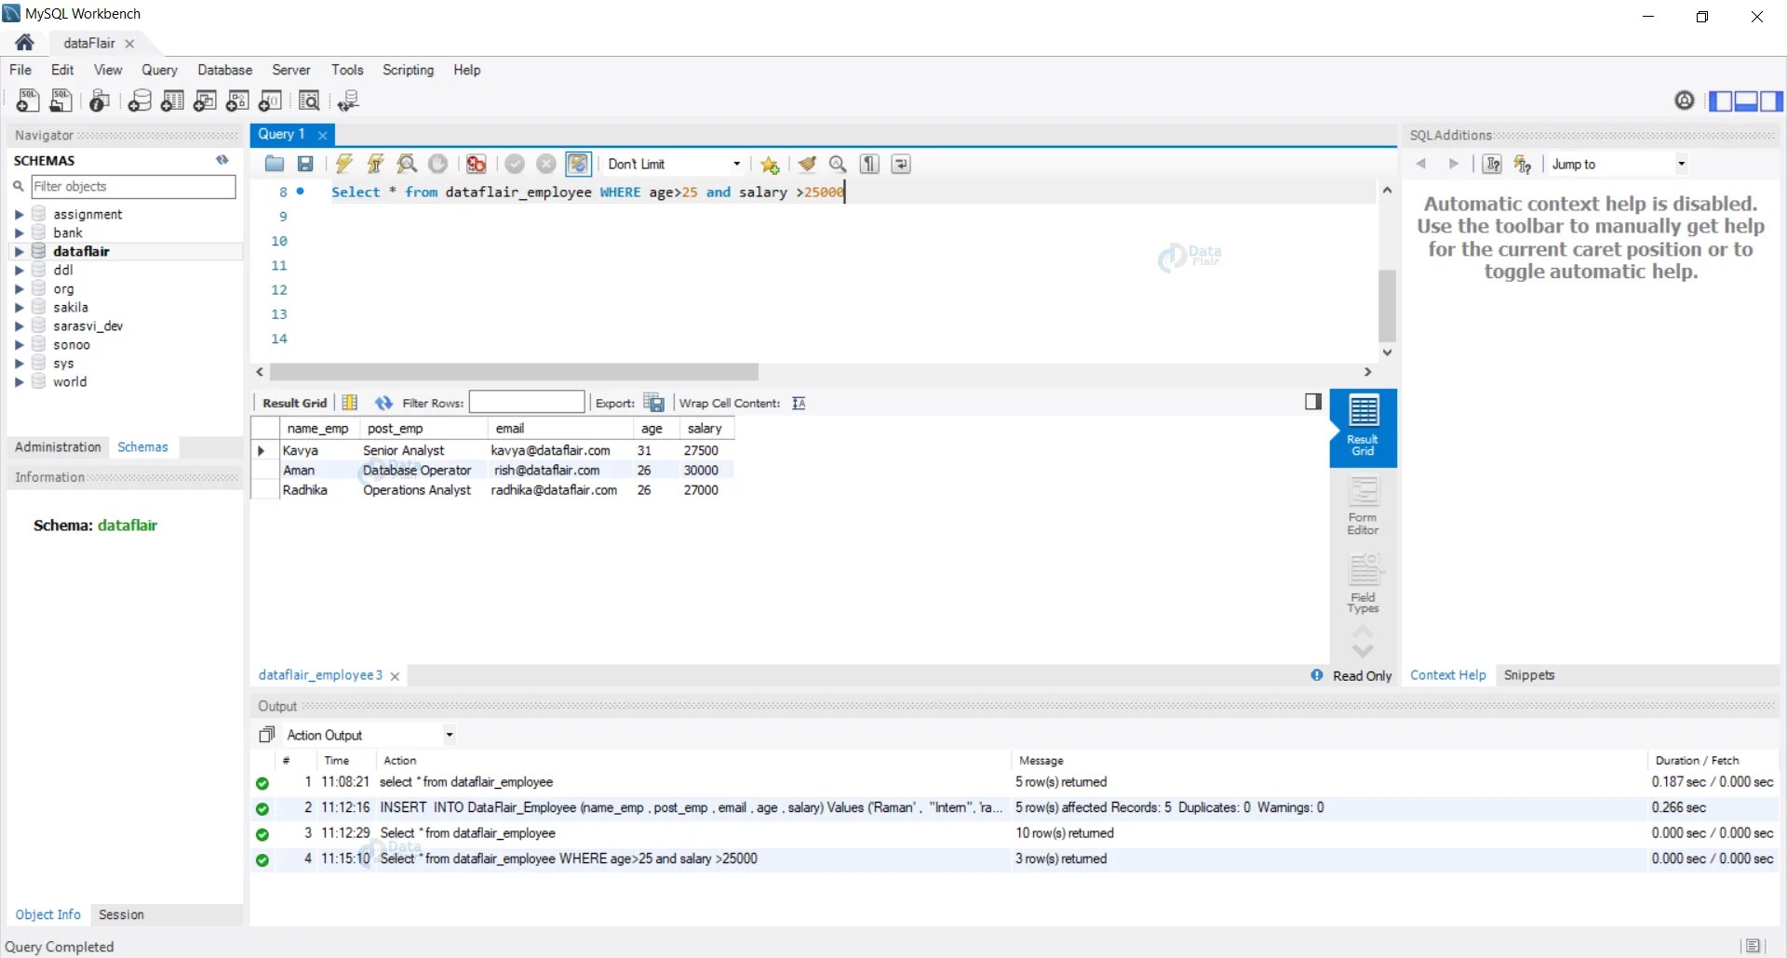
Task: Open the Database menu
Action: point(225,70)
